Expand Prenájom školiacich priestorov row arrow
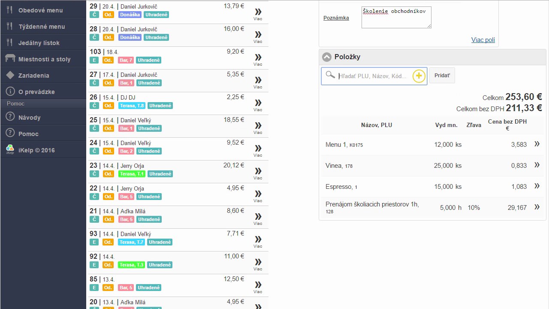549x309 pixels. (537, 207)
